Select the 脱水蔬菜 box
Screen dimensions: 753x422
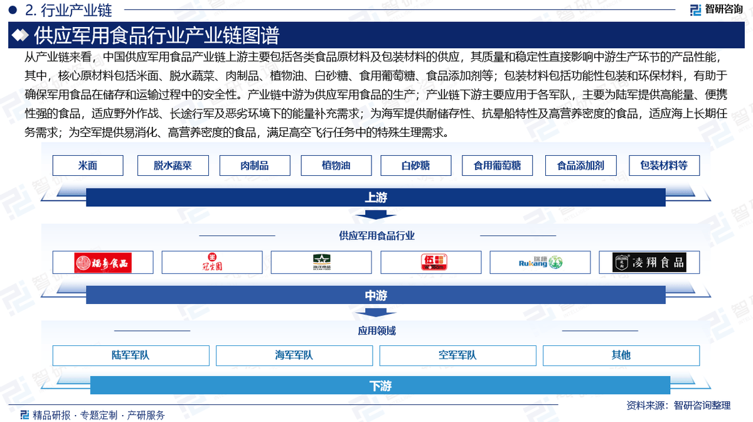pyautogui.click(x=173, y=166)
